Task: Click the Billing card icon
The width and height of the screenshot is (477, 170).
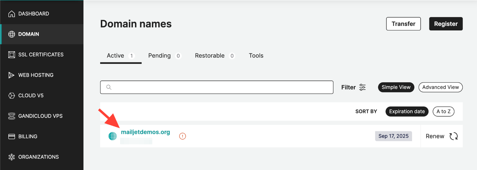Action: click(x=12, y=137)
